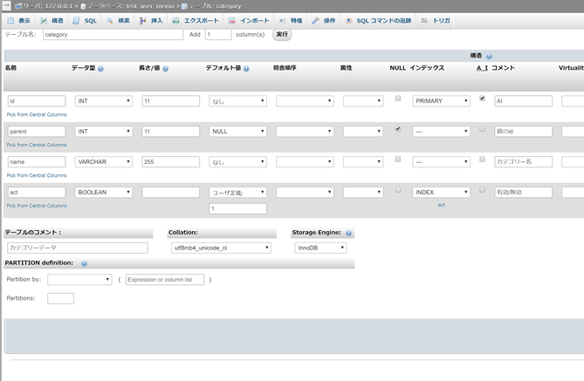Click help icon next to Storage Engine
The width and height of the screenshot is (584, 381).
[x=348, y=234]
